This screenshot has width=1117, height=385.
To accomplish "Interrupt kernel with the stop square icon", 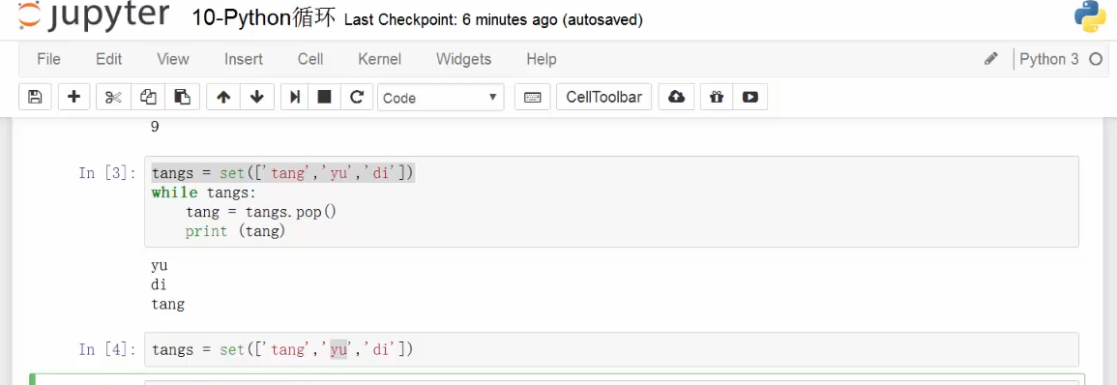I will (x=324, y=97).
